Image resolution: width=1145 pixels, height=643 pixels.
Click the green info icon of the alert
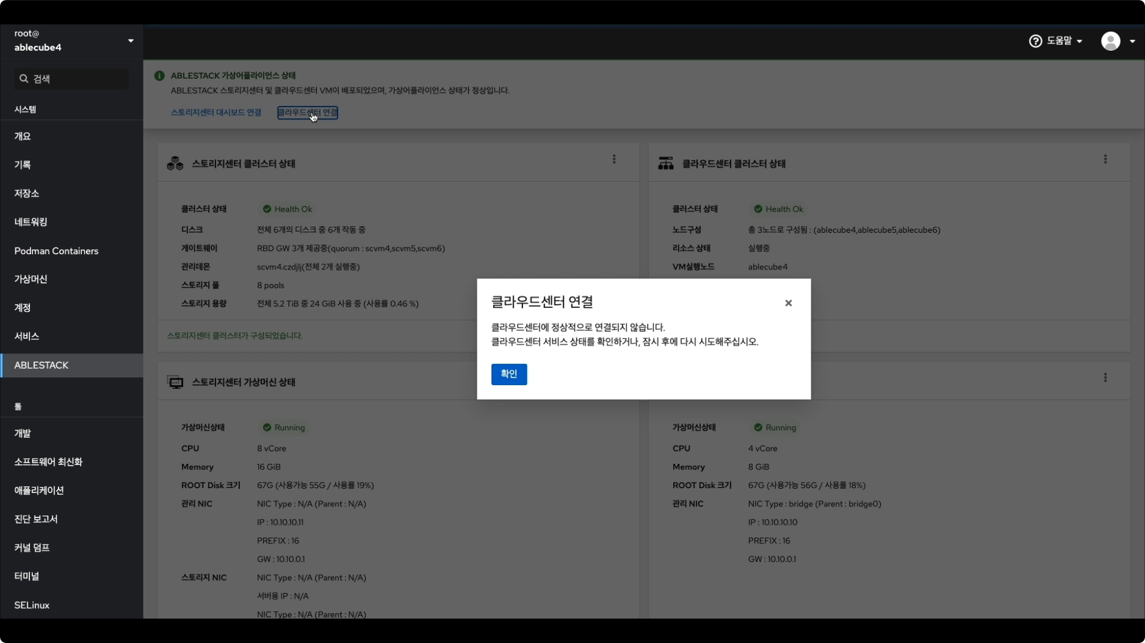(159, 76)
